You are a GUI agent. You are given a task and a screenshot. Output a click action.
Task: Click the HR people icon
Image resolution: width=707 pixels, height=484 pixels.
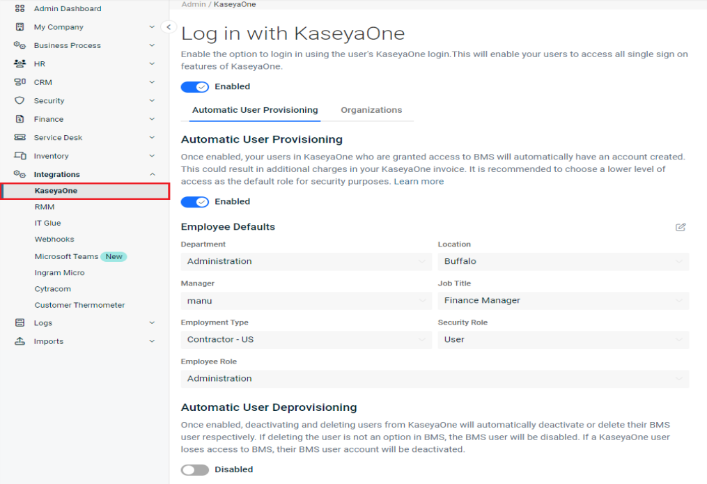(20, 63)
